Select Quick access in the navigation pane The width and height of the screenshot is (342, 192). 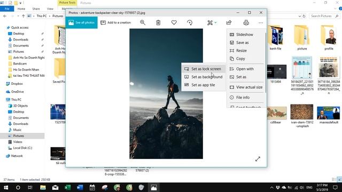pos(20,27)
